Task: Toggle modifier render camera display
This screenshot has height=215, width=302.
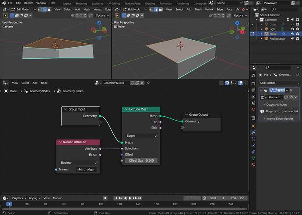Action: point(283,90)
